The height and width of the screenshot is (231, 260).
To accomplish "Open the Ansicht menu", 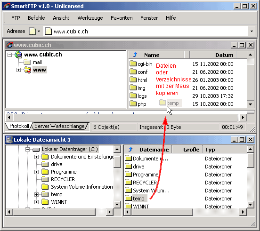I will (61, 18).
